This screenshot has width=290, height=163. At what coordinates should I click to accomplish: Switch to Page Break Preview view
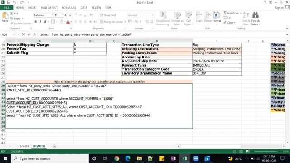pyautogui.click(x=248, y=151)
